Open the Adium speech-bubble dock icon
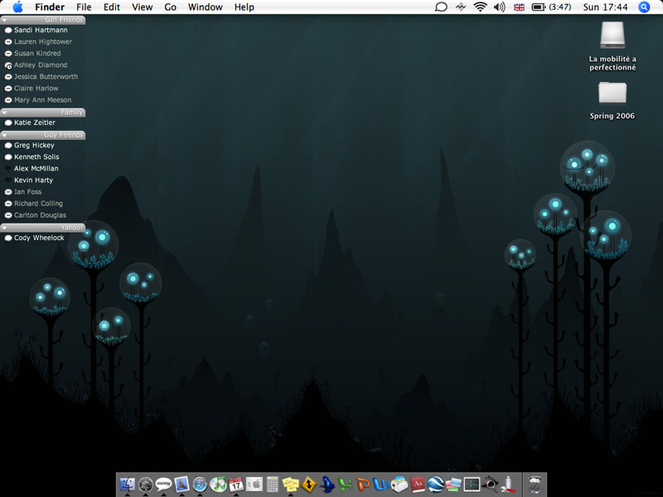This screenshot has width=663, height=497. 163,484
